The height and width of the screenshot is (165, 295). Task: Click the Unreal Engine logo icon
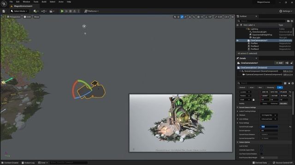(4, 4)
